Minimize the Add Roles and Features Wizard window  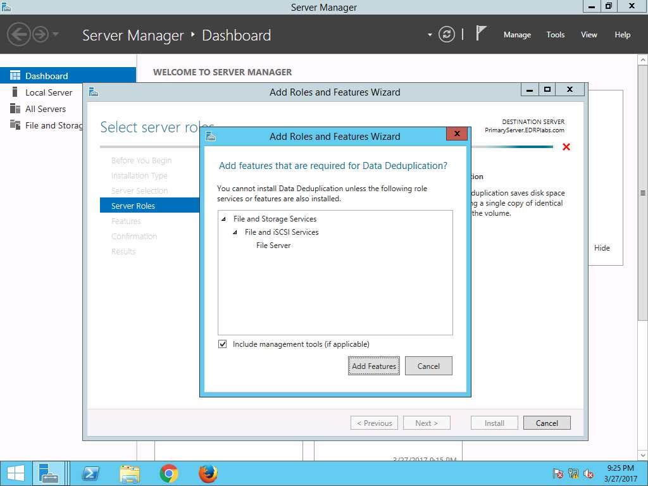[x=530, y=89]
